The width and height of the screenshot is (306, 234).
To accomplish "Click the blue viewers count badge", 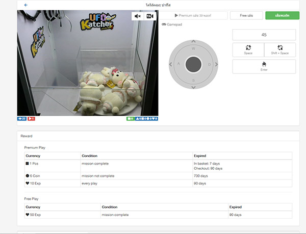I will click(x=21, y=119).
